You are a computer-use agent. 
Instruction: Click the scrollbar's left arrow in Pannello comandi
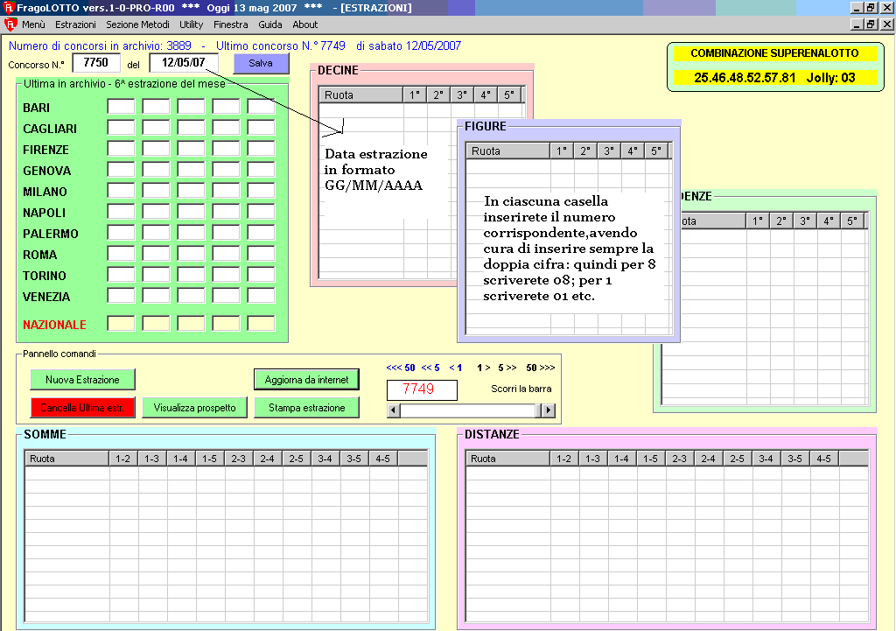[x=394, y=410]
